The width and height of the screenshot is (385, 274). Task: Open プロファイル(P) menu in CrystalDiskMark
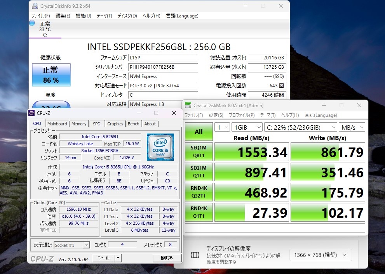pos(242,115)
